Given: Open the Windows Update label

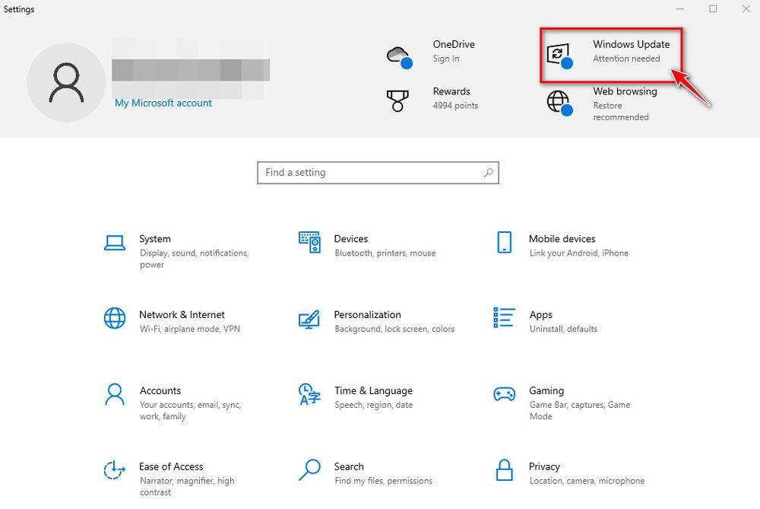Looking at the screenshot, I should click(631, 44).
